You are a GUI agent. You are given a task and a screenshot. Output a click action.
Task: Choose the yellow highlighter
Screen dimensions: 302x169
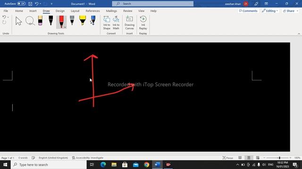83,21
